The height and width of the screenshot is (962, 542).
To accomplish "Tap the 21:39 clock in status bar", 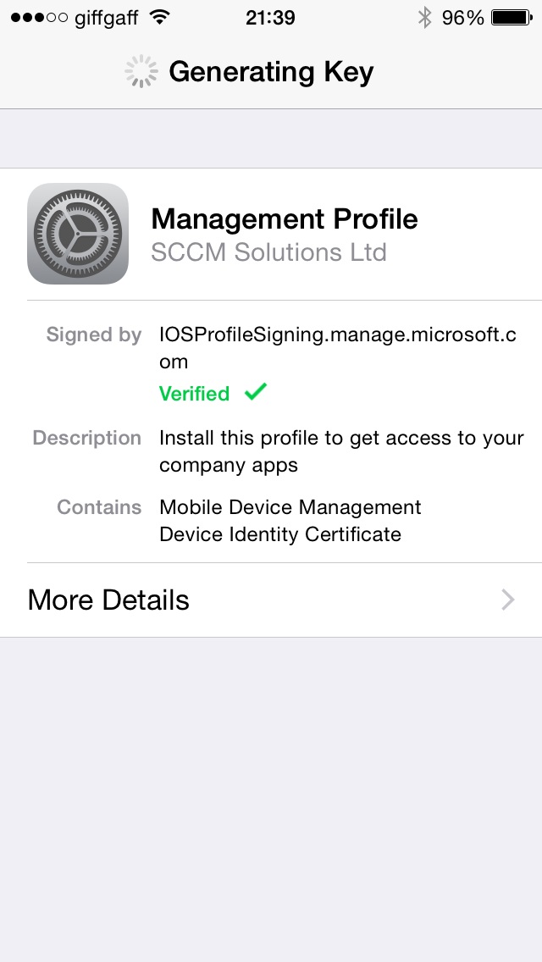I will (270, 18).
